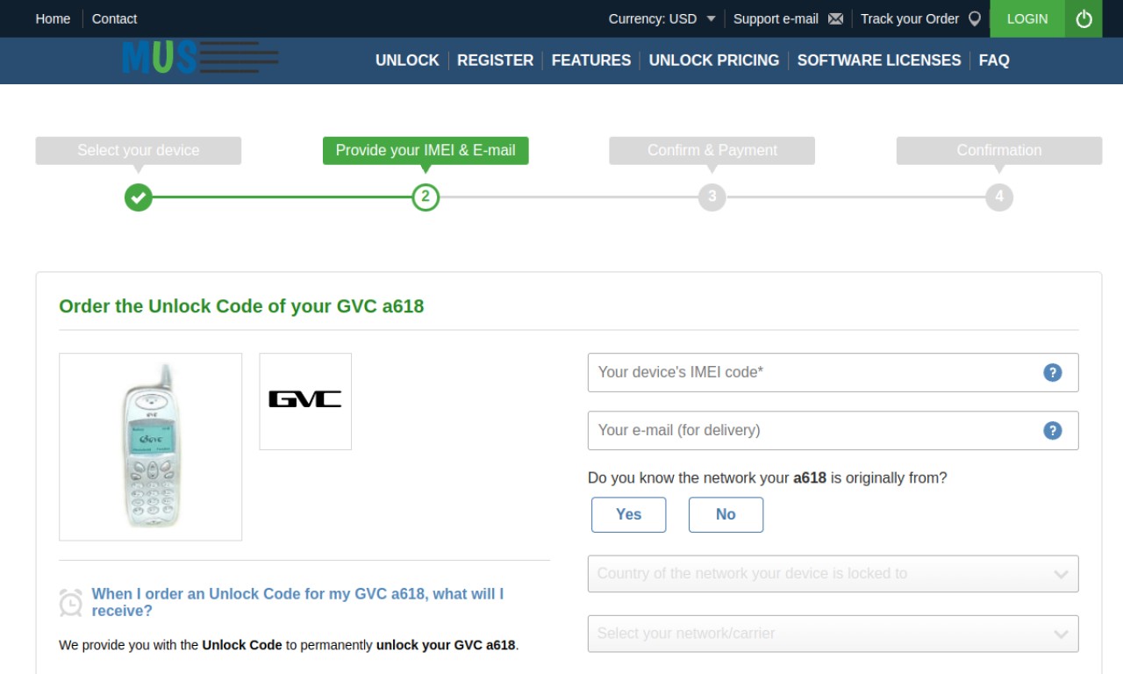Click the 'Do you know the network' question text
This screenshot has height=674, width=1123.
pyautogui.click(x=768, y=478)
